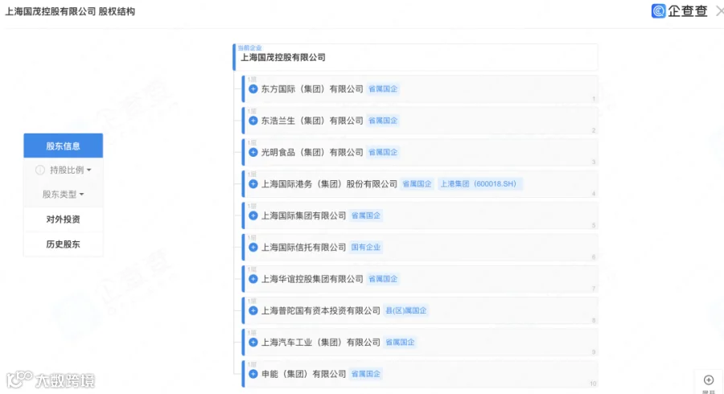Open company name 上海普陀国有资本投资有限公司

pyautogui.click(x=321, y=310)
